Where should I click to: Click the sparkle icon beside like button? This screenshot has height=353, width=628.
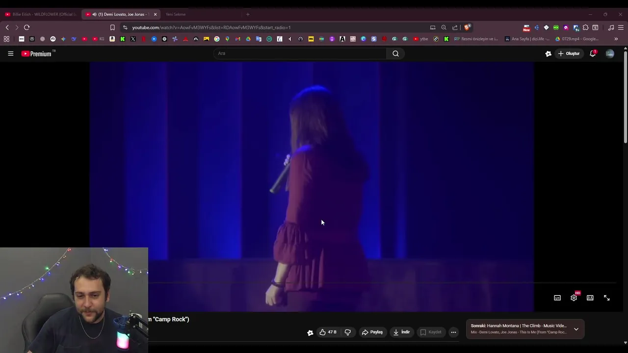(x=310, y=332)
